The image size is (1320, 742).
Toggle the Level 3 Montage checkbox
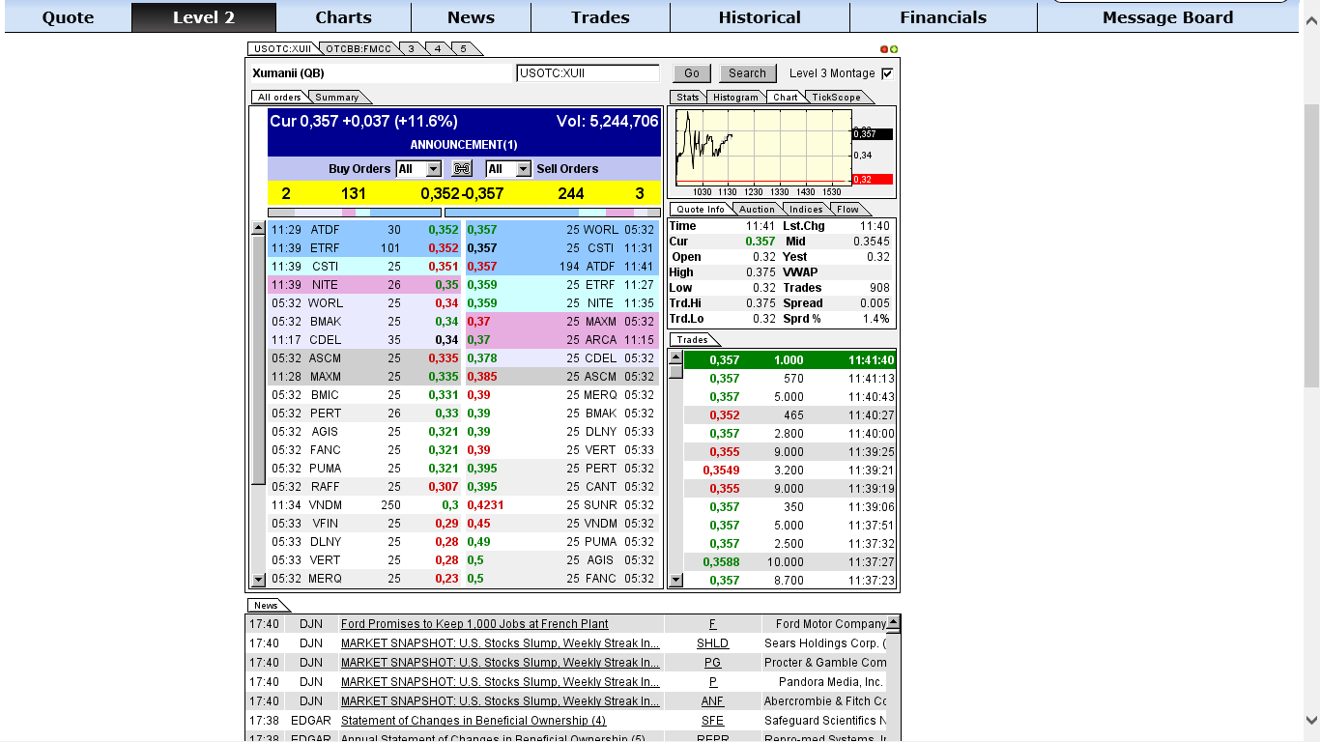[887, 73]
